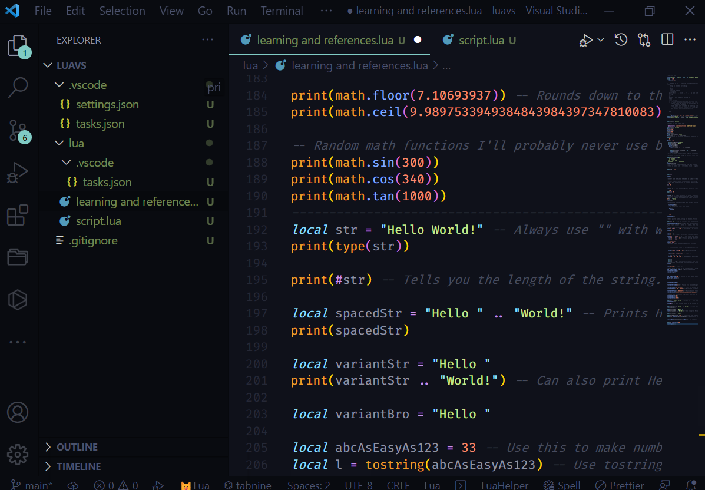The width and height of the screenshot is (705, 490).
Task: Open the Terminal menu
Action: [282, 11]
